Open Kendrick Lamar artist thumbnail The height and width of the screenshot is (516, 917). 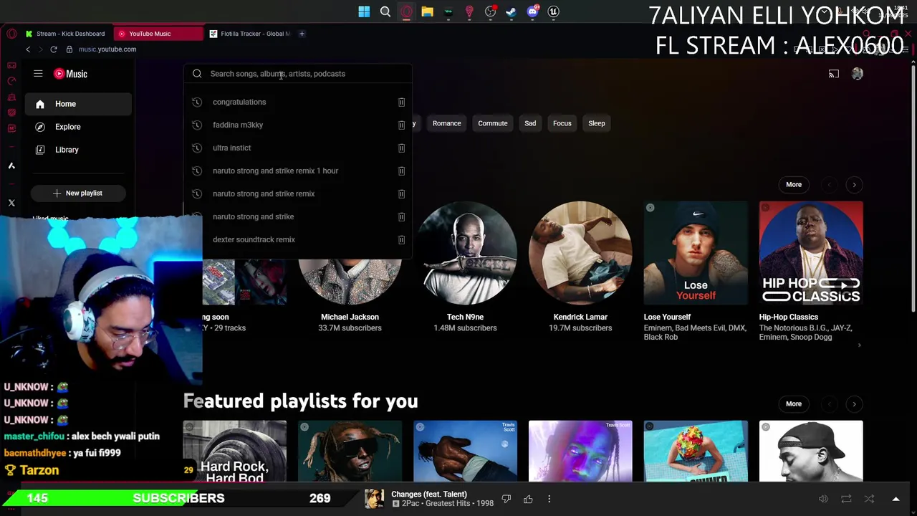click(580, 253)
